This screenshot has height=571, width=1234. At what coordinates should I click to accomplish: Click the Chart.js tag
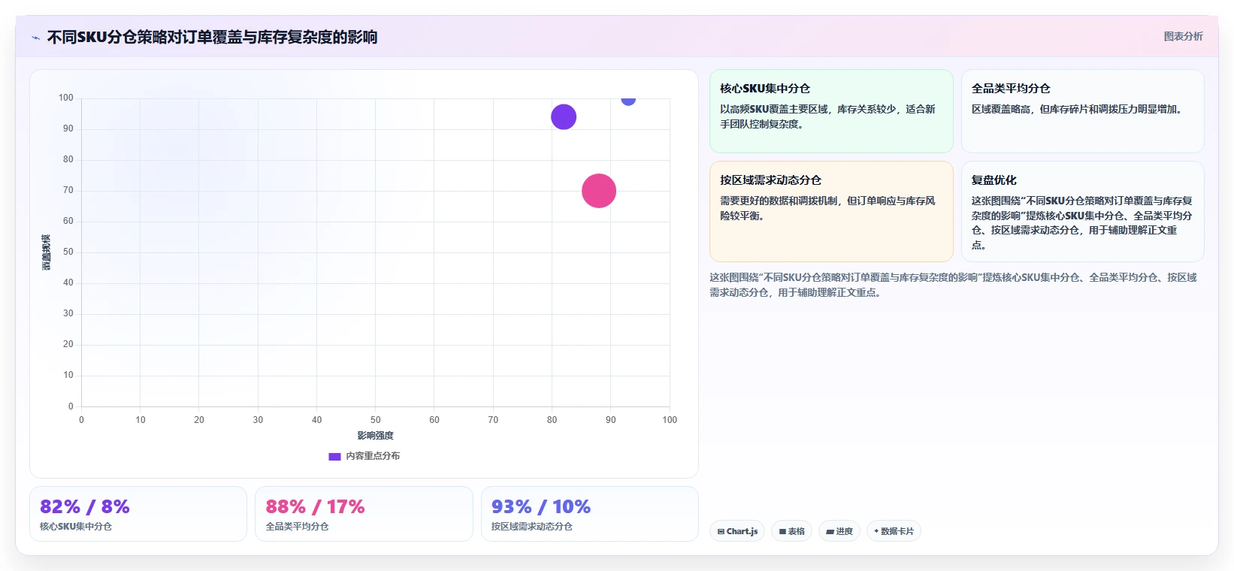tap(737, 531)
